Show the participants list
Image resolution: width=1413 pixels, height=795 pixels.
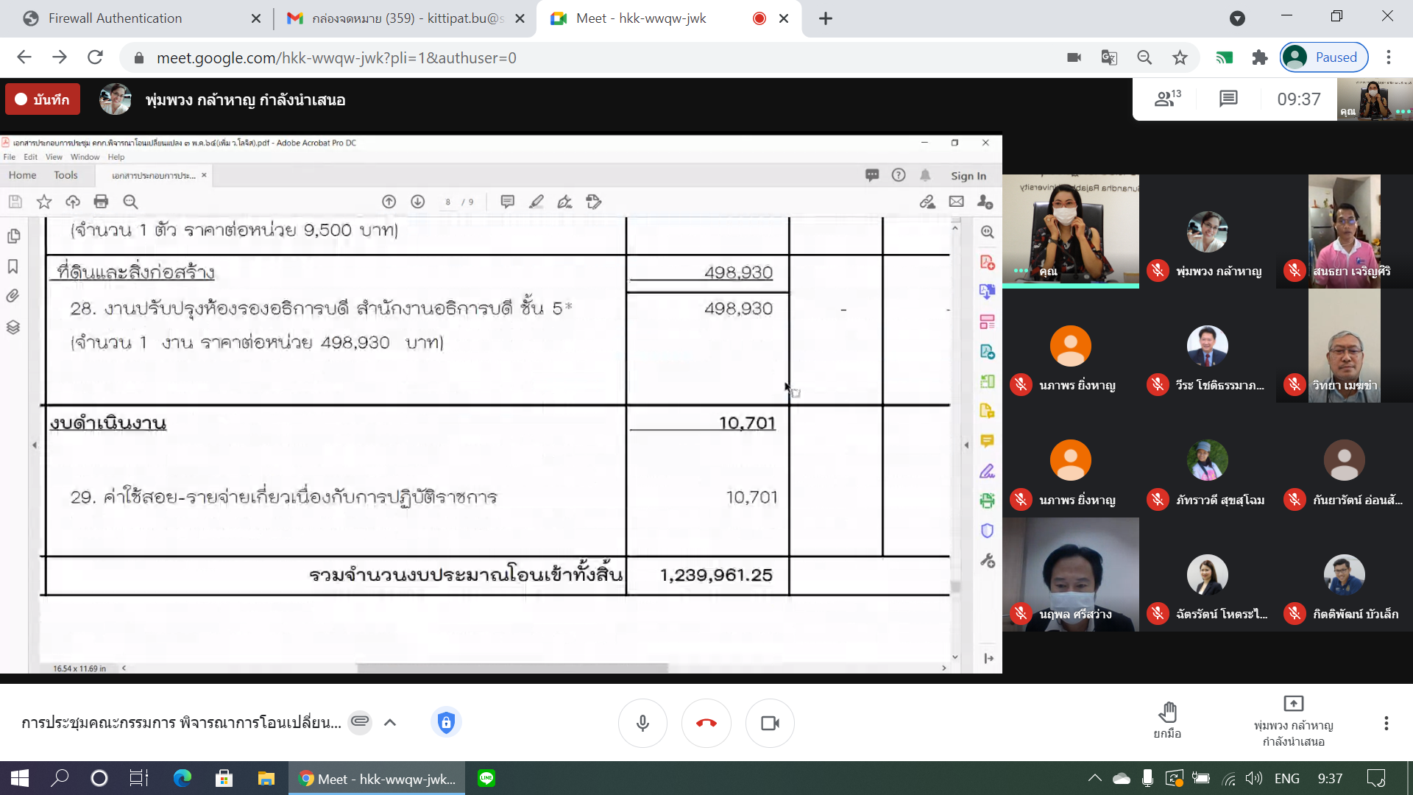(x=1167, y=99)
